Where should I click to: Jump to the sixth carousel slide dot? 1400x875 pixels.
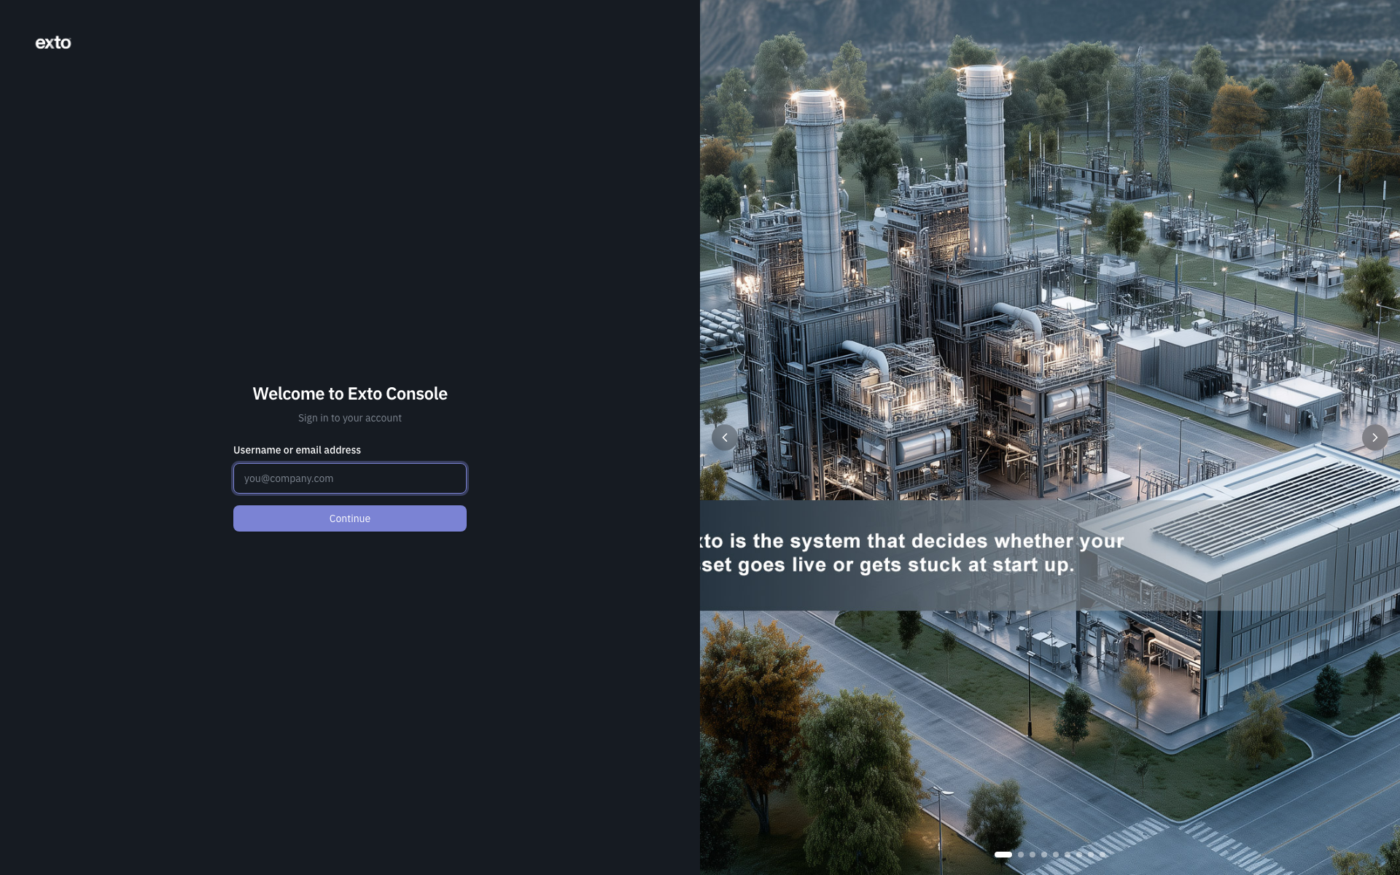(x=1067, y=855)
